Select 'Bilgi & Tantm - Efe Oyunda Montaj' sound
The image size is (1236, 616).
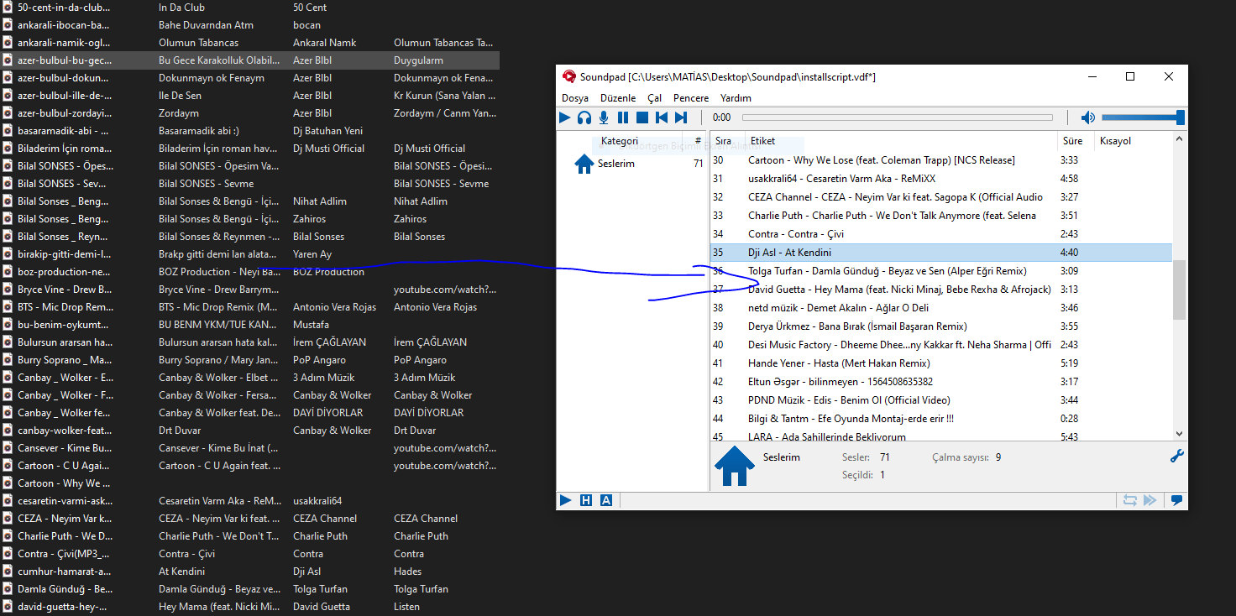point(941,419)
